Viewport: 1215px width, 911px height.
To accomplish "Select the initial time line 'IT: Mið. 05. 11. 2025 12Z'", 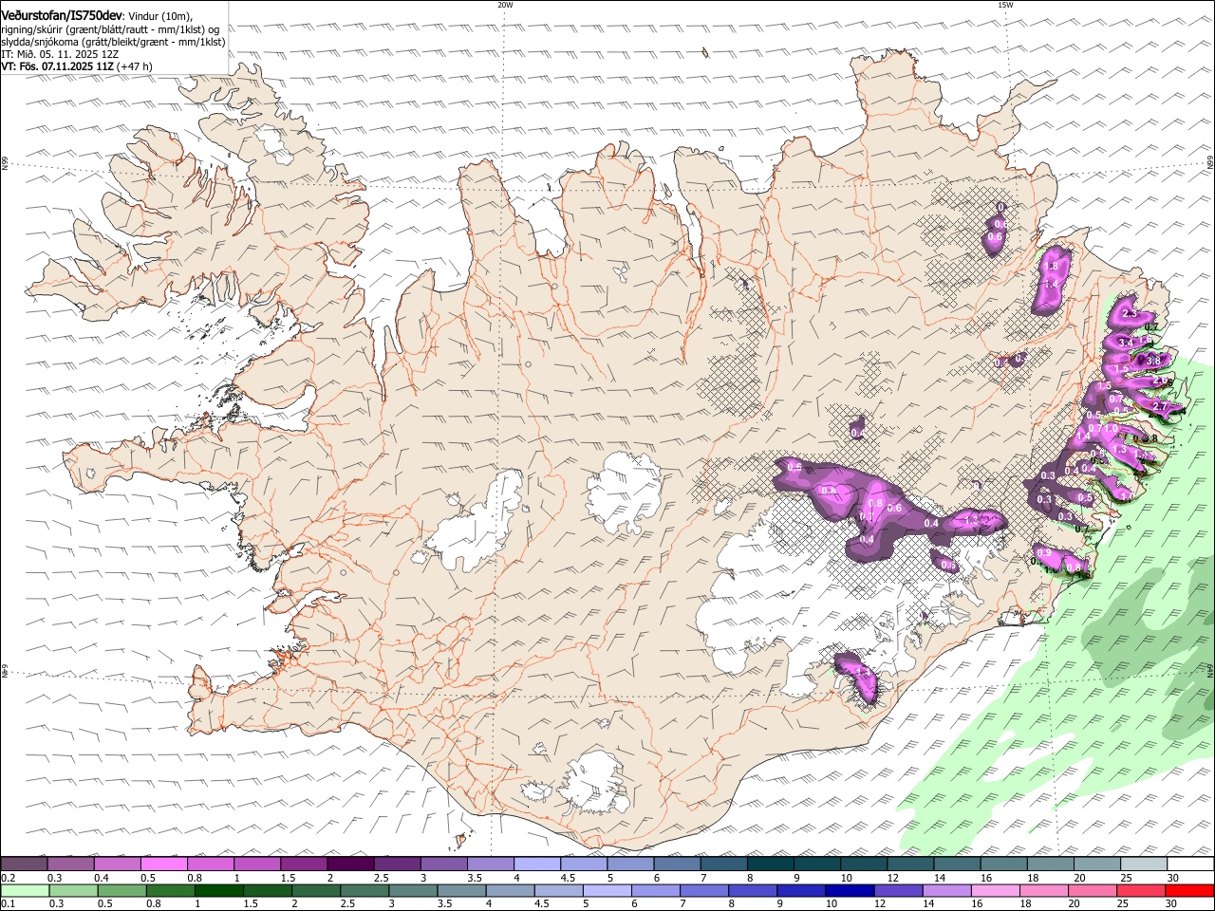I will (x=60, y=54).
